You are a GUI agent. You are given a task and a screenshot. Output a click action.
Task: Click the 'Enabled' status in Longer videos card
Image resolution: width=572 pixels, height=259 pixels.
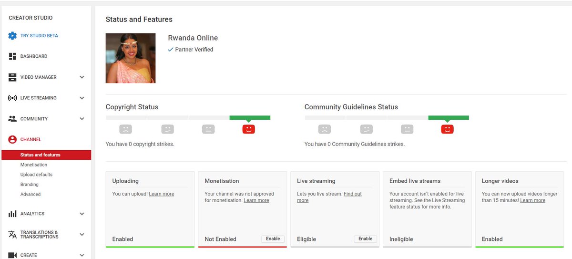[x=492, y=239]
